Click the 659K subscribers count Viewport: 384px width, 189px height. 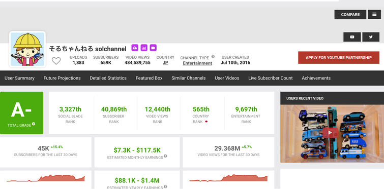click(x=106, y=63)
